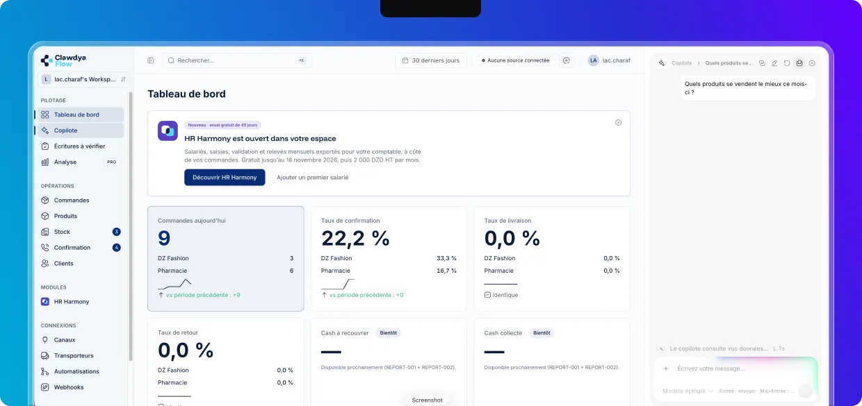
Task: Open Commandes in the sidebar
Action: point(81,201)
